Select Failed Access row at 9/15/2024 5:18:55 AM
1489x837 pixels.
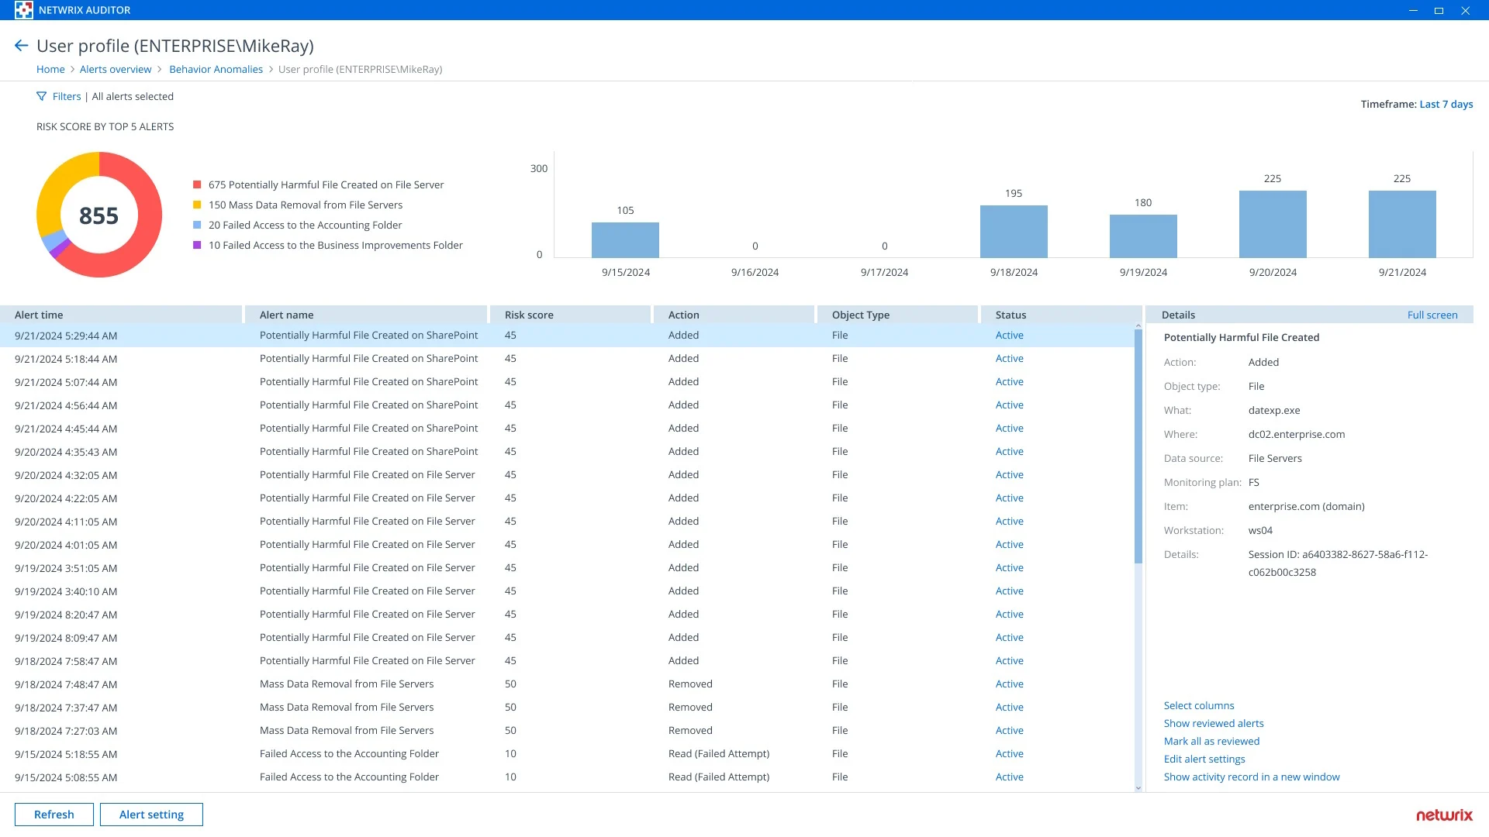point(567,754)
